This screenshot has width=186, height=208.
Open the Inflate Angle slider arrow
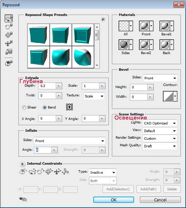pos(55,150)
